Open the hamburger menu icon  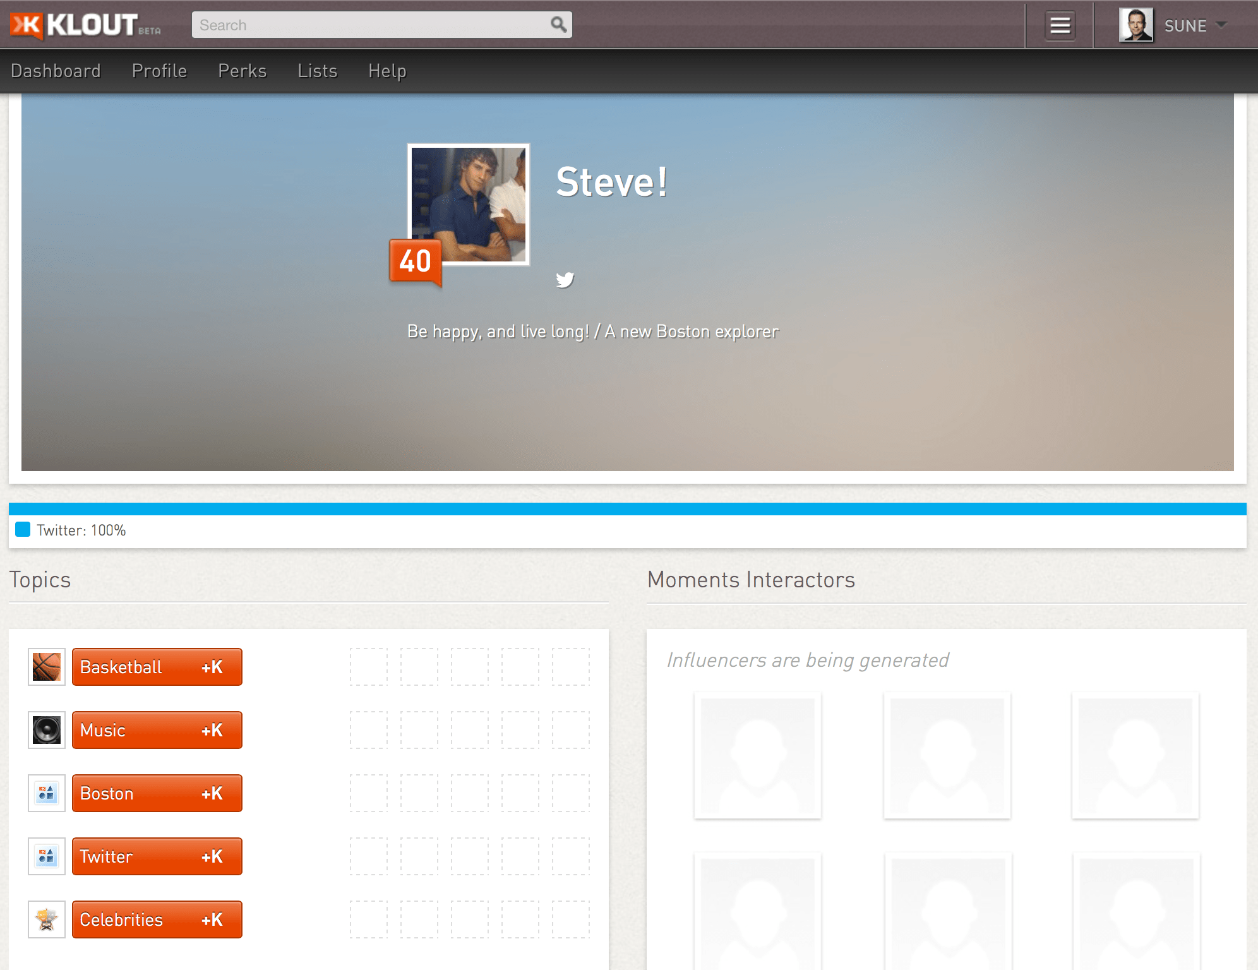(x=1060, y=25)
